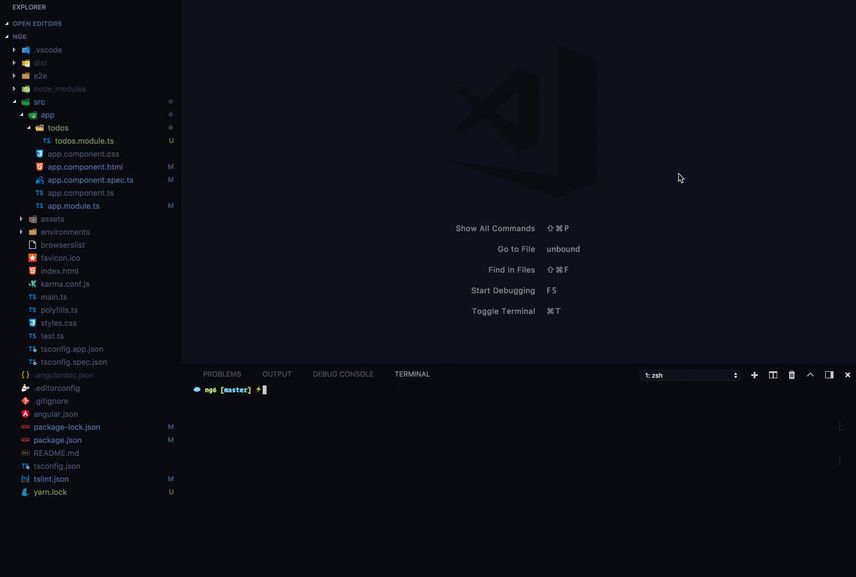The width and height of the screenshot is (856, 577).
Task: Switch to the OUTPUT tab
Action: (277, 374)
